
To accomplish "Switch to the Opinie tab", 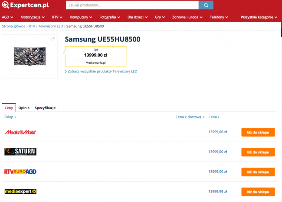I will click(x=24, y=108).
